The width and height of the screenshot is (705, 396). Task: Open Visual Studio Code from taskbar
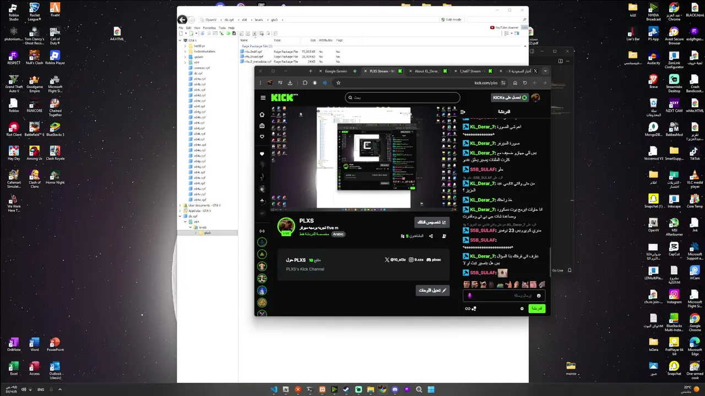point(274,389)
